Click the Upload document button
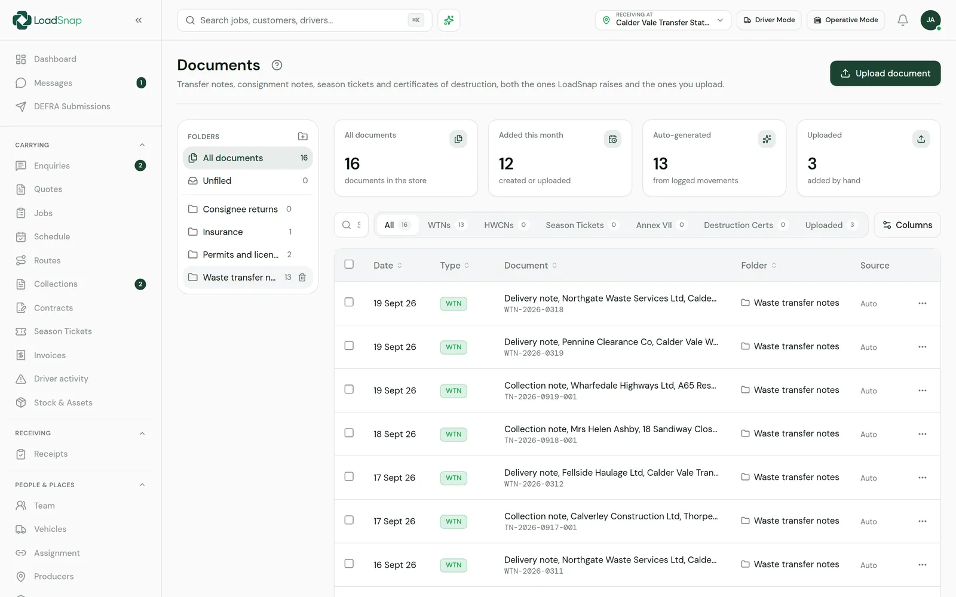This screenshot has width=956, height=597. point(885,73)
